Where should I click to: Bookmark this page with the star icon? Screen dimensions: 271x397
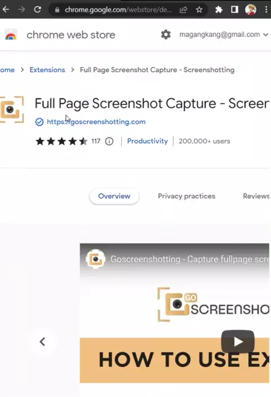[199, 10]
